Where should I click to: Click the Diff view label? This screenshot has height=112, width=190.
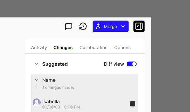114,64
